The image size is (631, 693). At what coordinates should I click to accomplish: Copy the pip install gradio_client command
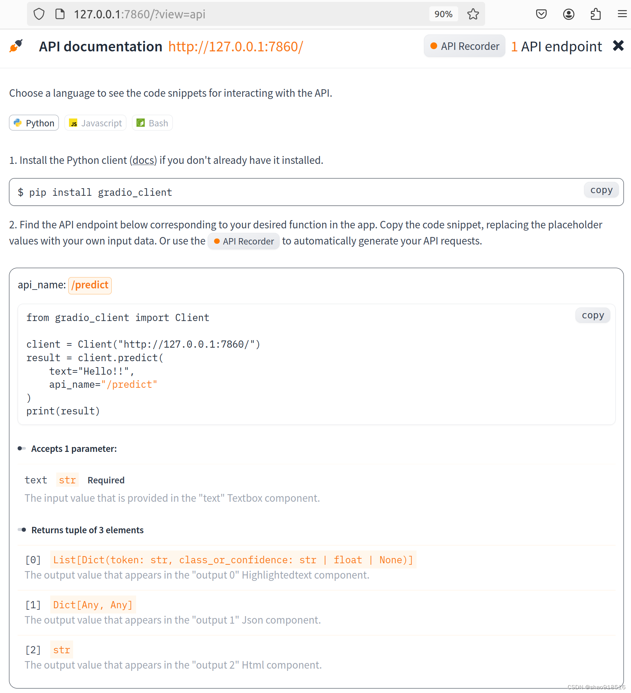click(x=601, y=190)
